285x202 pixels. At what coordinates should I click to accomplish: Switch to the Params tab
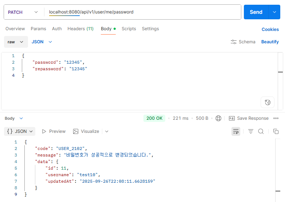pos(38,29)
